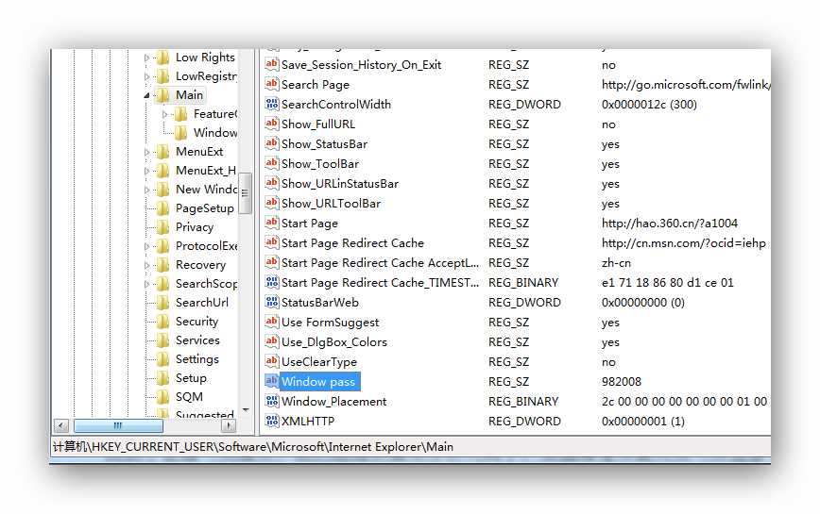The width and height of the screenshot is (820, 514).
Task: Click the Show_ToolBar string icon
Action: [x=271, y=163]
